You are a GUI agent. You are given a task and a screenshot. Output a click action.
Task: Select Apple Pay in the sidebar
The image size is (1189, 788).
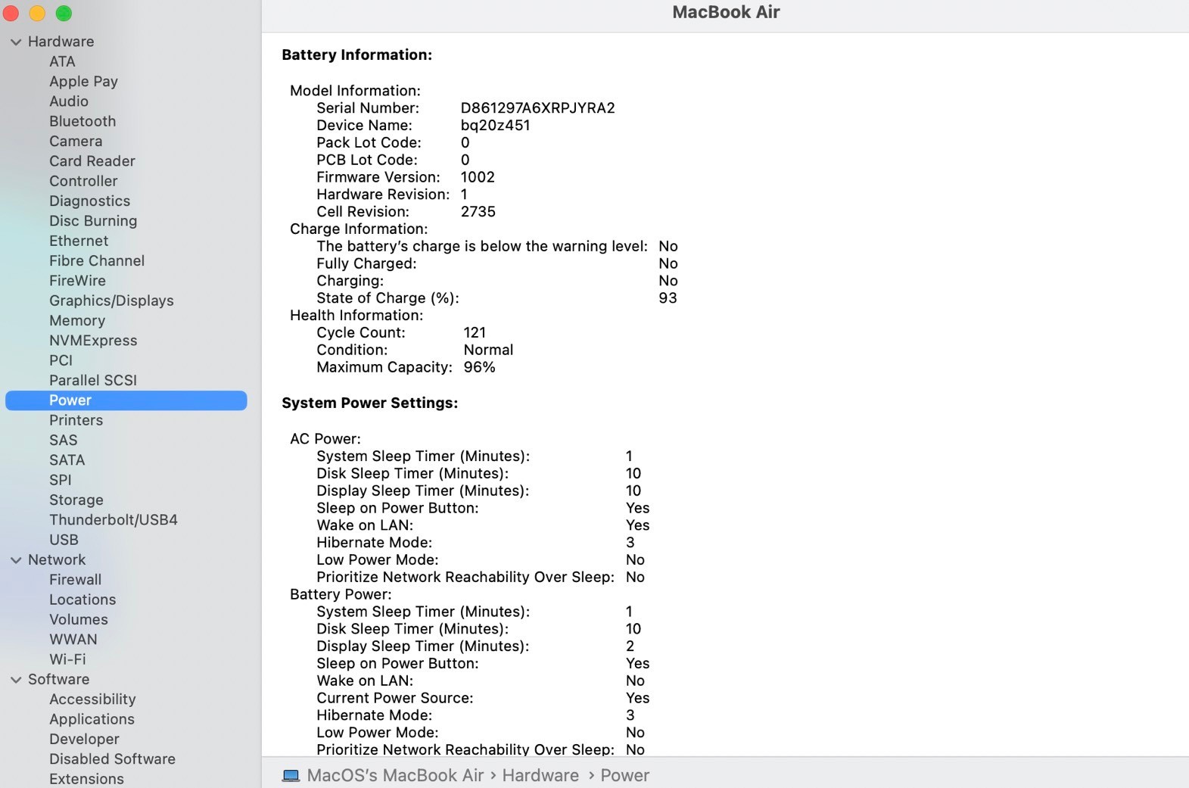[x=83, y=82]
